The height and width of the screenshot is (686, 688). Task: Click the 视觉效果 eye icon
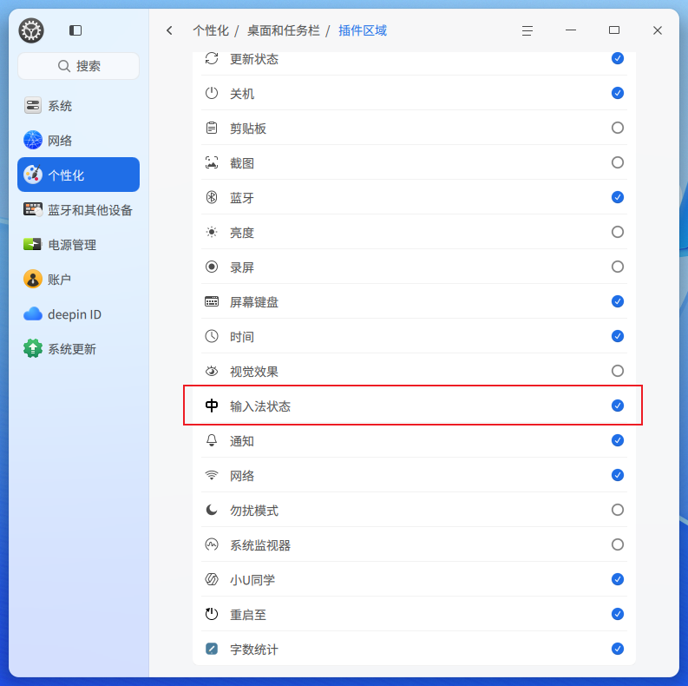pos(212,371)
